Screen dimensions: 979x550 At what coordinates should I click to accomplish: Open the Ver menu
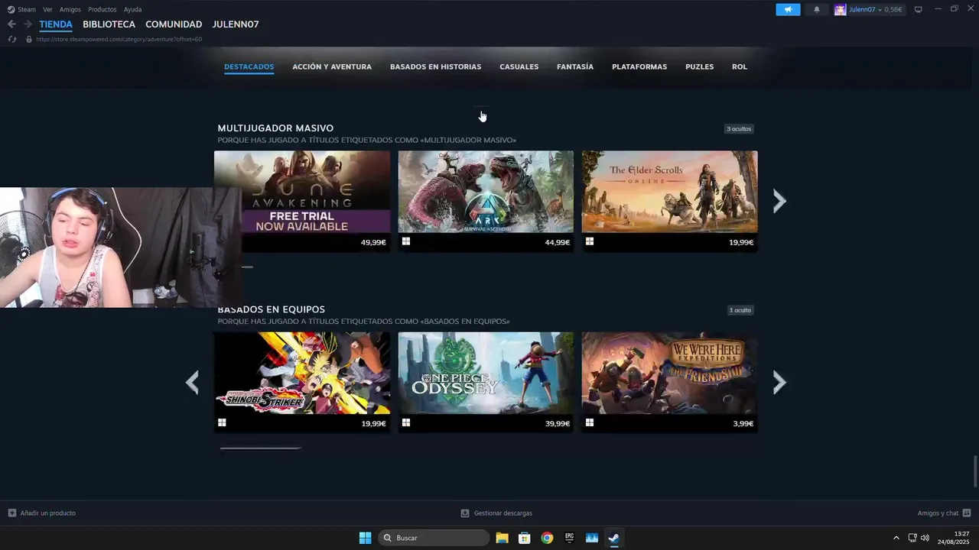pos(47,9)
